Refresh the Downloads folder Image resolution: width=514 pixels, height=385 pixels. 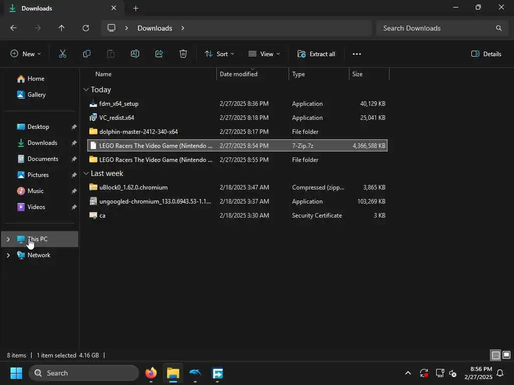point(86,28)
